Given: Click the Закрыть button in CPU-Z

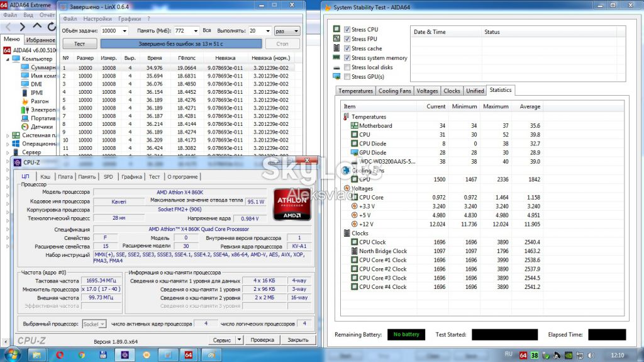Looking at the screenshot, I should (297, 340).
